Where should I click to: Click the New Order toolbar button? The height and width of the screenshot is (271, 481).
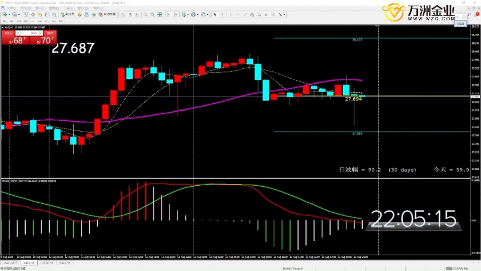(68, 15)
